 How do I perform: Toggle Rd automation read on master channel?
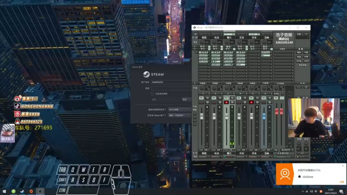[276, 98]
